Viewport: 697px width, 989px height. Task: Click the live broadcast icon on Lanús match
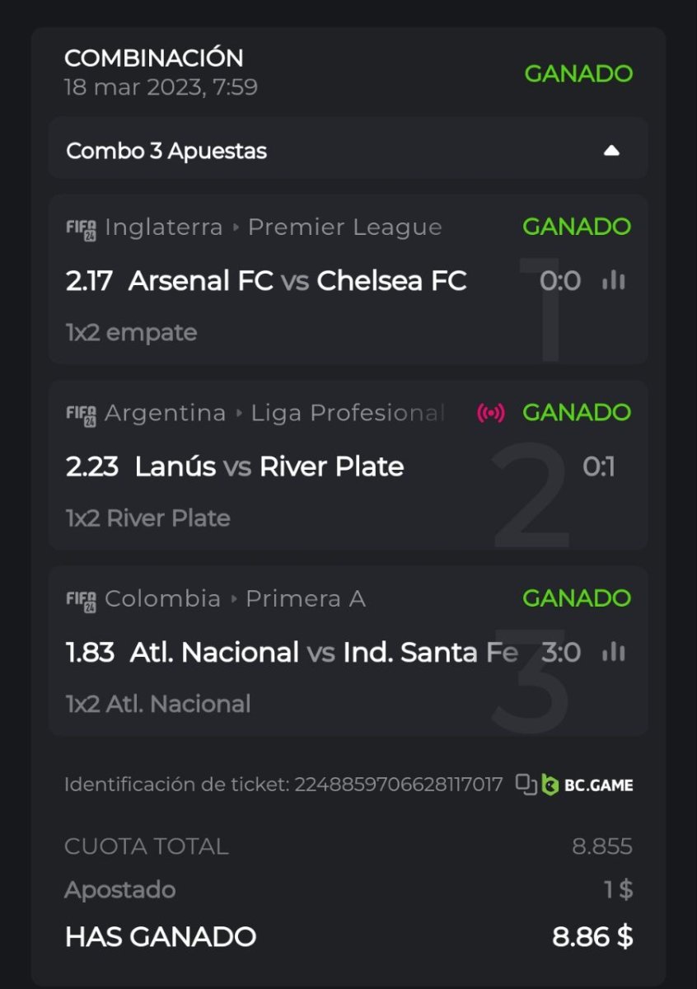pyautogui.click(x=491, y=413)
